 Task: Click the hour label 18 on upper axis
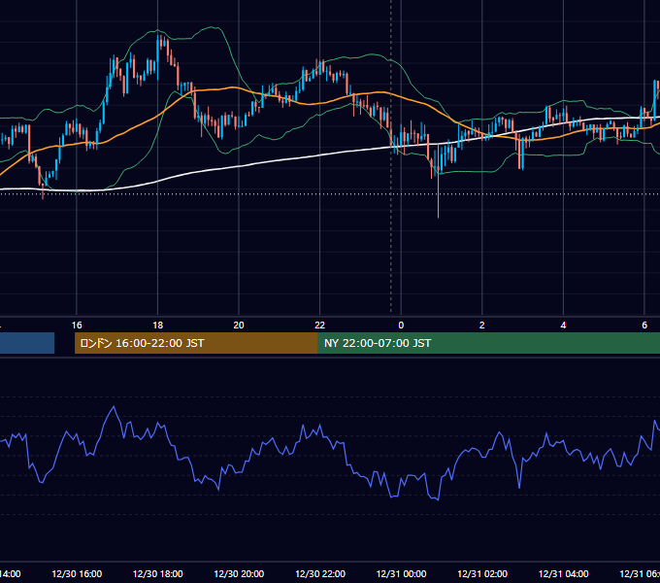(x=158, y=326)
